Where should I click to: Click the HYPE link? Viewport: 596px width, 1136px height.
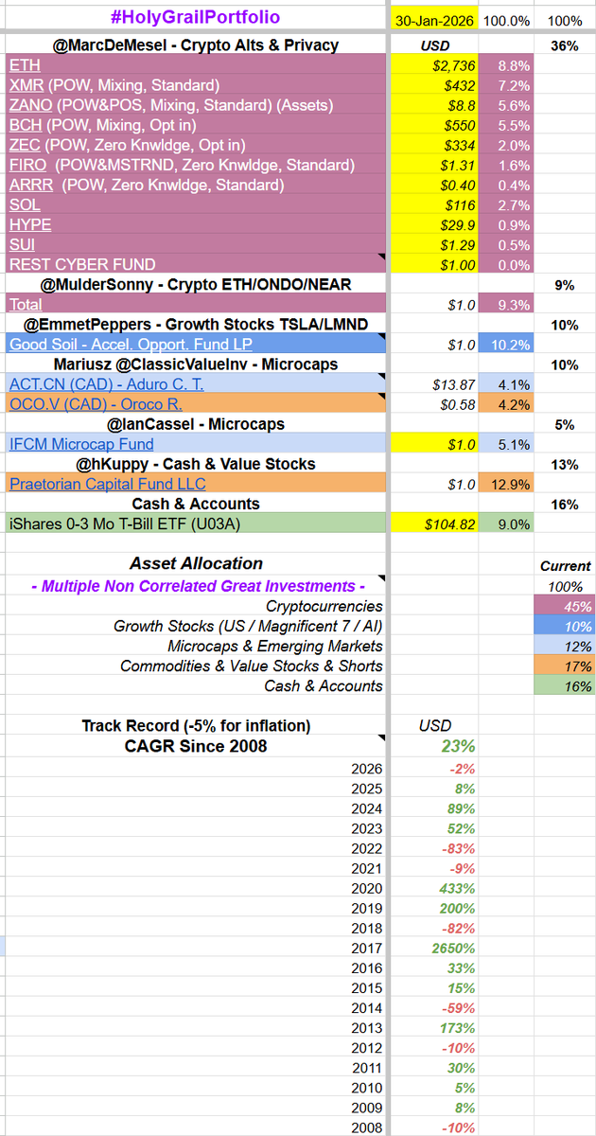30,224
